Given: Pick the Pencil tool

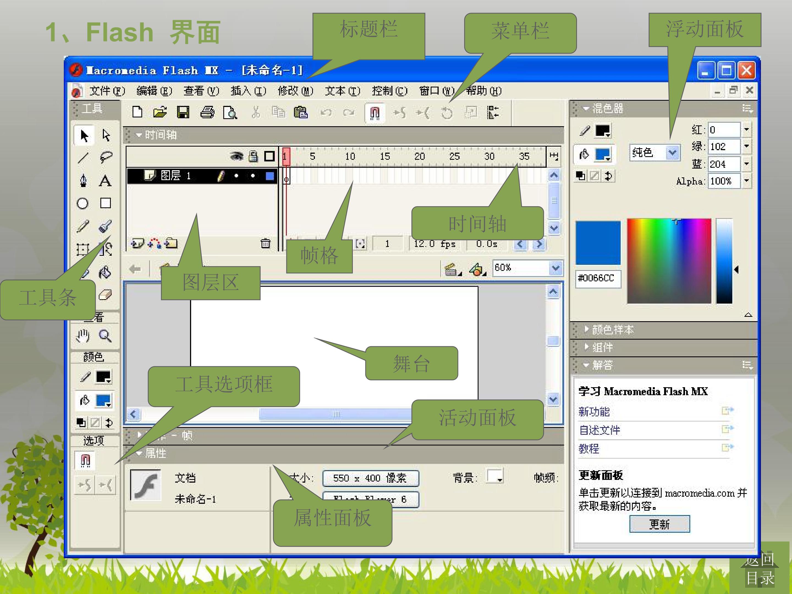Looking at the screenshot, I should tap(83, 226).
